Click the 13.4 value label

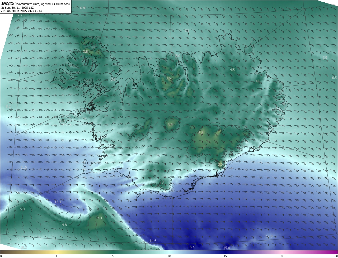[58, 202]
